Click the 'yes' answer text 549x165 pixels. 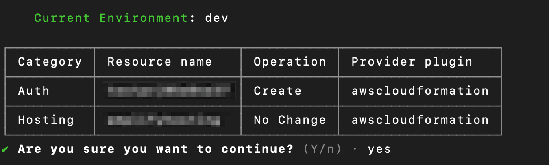click(379, 149)
